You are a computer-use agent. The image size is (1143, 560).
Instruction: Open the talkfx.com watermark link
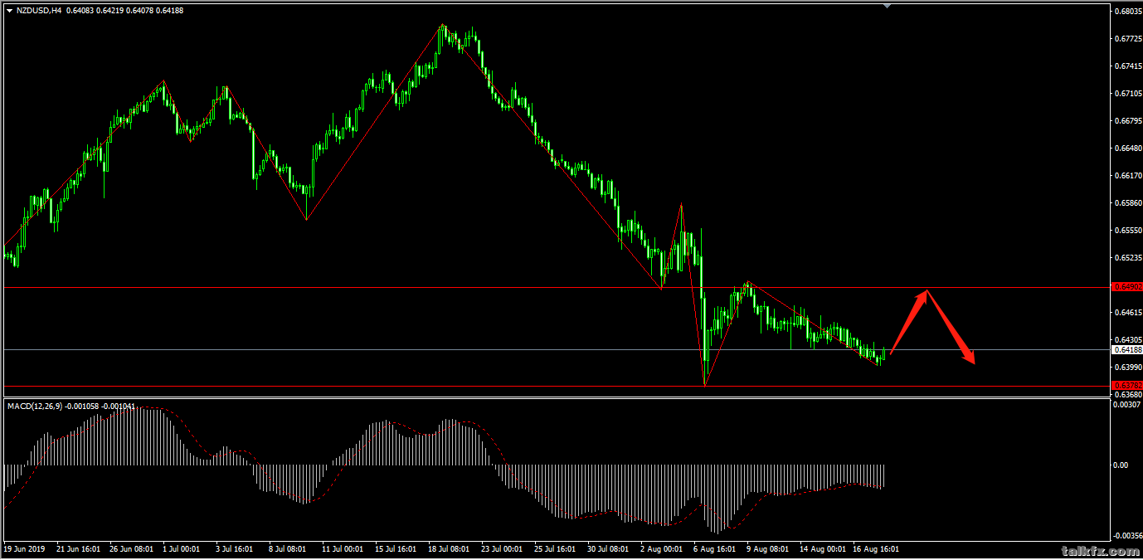pos(1089,551)
